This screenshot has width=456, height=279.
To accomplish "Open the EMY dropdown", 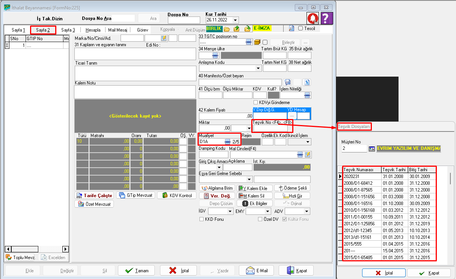I will [268, 211].
